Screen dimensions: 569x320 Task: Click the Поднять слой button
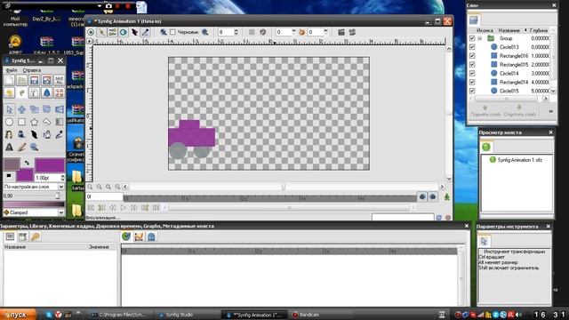coord(485,111)
